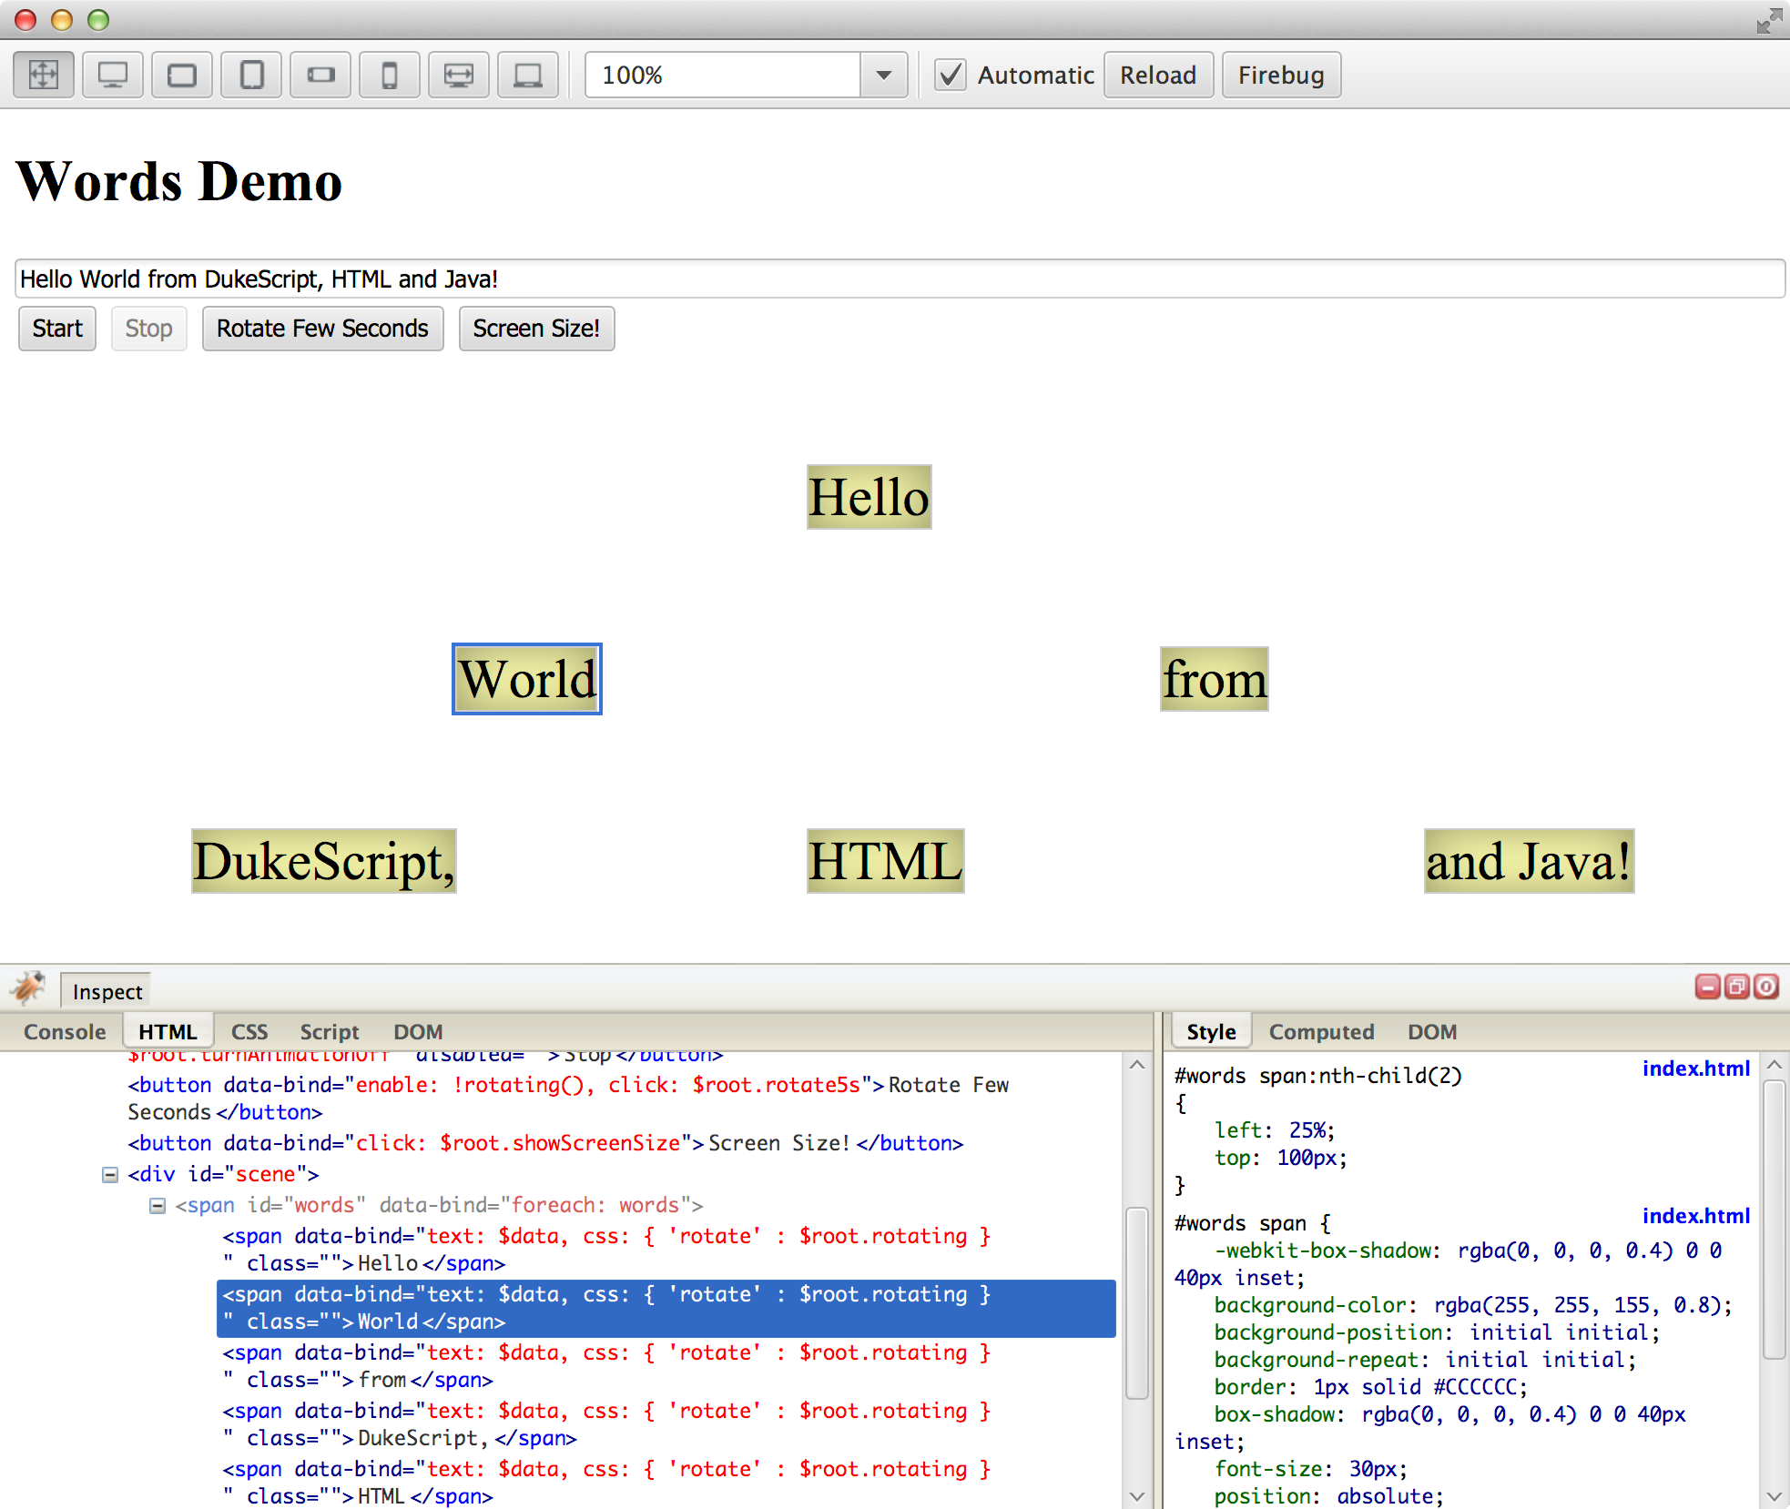Select the resizable fit-to-window viewport icon
This screenshot has width=1790, height=1509.
point(44,75)
